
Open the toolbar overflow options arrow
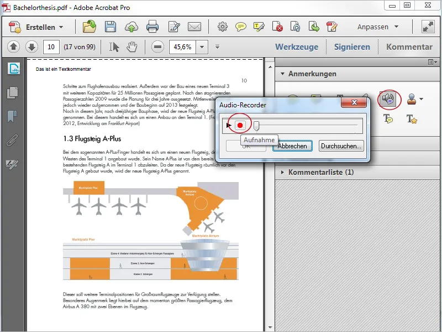coord(217,47)
